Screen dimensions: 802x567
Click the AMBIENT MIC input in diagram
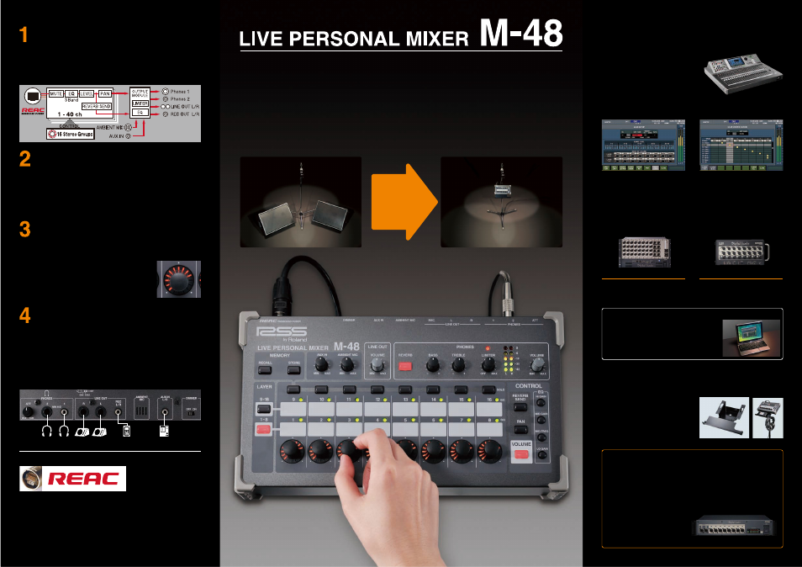113,127
